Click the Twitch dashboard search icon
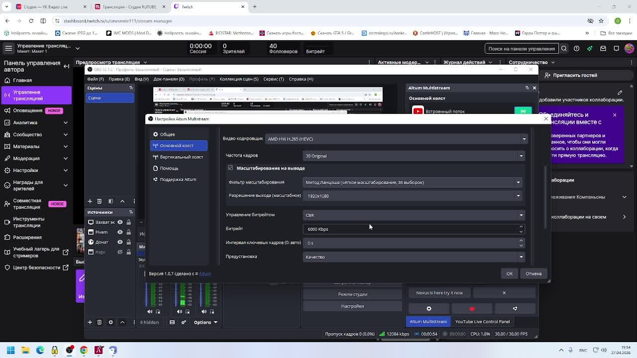Image resolution: width=637 pixels, height=358 pixels. click(x=564, y=48)
